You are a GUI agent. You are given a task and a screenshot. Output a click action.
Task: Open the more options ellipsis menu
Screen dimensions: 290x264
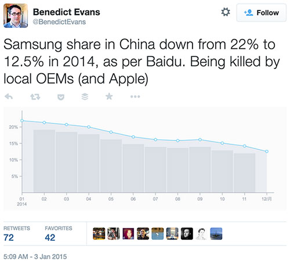pyautogui.click(x=135, y=96)
